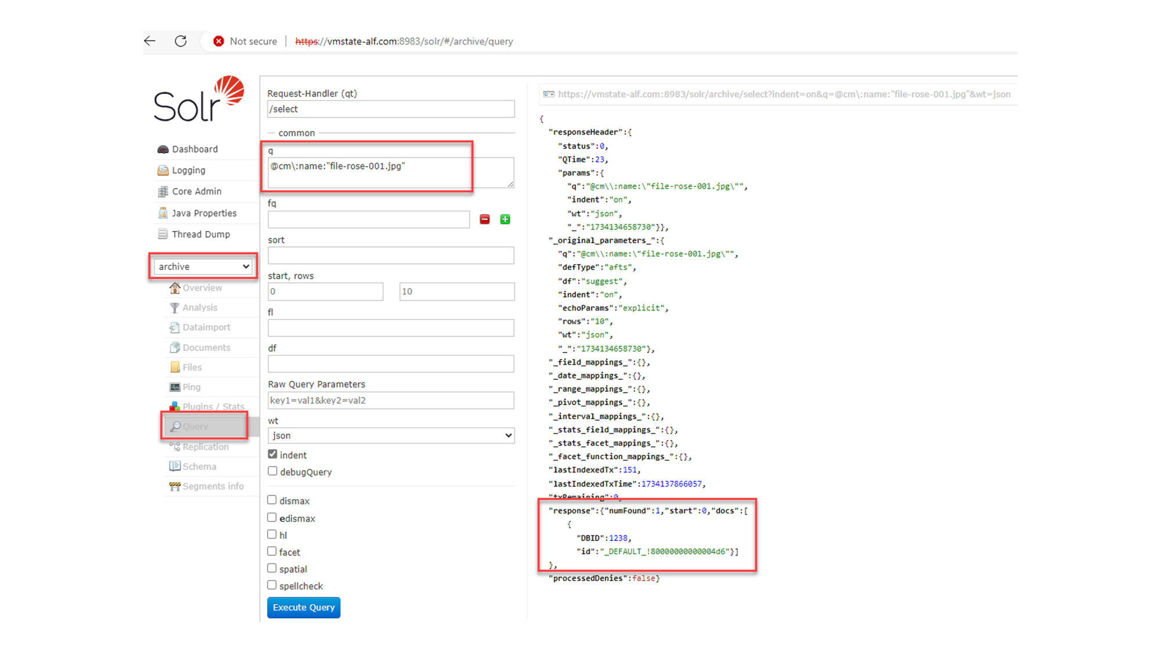Open Java Properties menu item
The width and height of the screenshot is (1161, 653).
pyautogui.click(x=204, y=213)
